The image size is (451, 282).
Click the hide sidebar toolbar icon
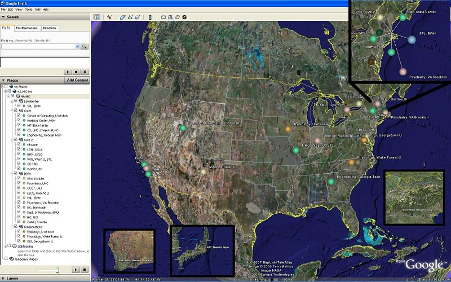click(x=96, y=17)
